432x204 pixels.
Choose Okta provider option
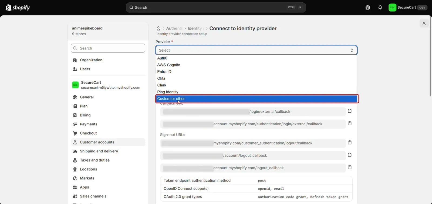[x=256, y=78]
